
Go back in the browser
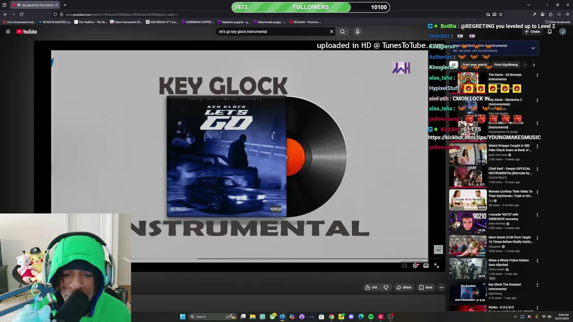pos(5,14)
